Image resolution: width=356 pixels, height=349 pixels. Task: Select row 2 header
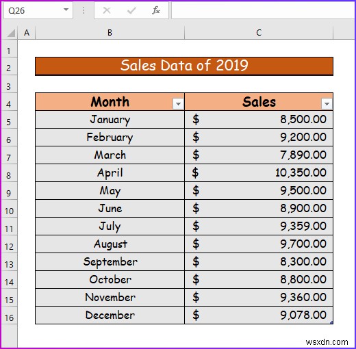(9, 66)
